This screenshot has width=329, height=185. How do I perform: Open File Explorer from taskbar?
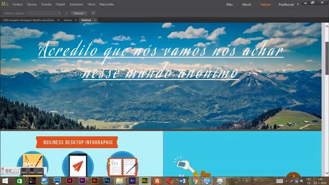[x=120, y=181]
